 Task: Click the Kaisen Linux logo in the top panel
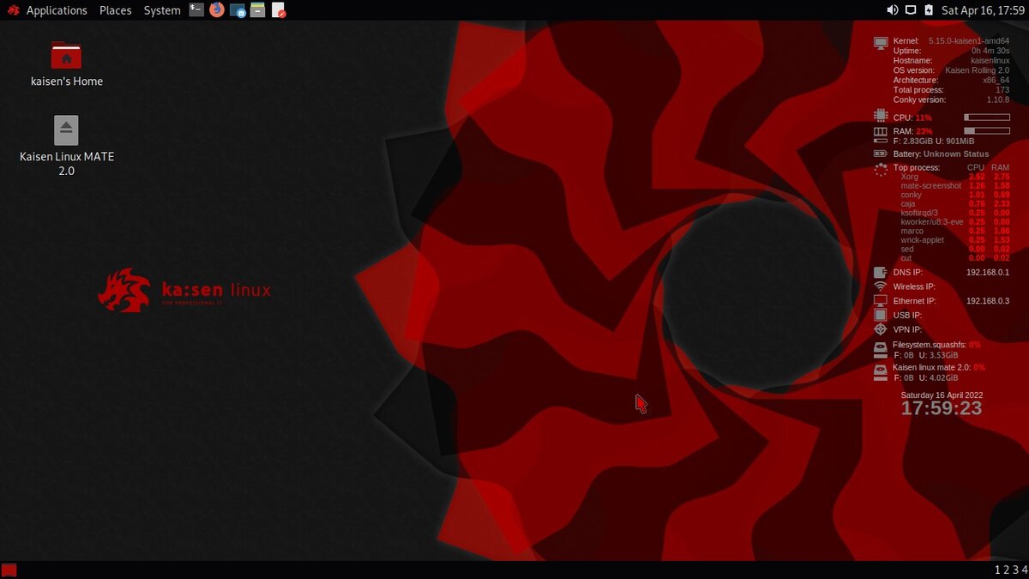(x=13, y=10)
